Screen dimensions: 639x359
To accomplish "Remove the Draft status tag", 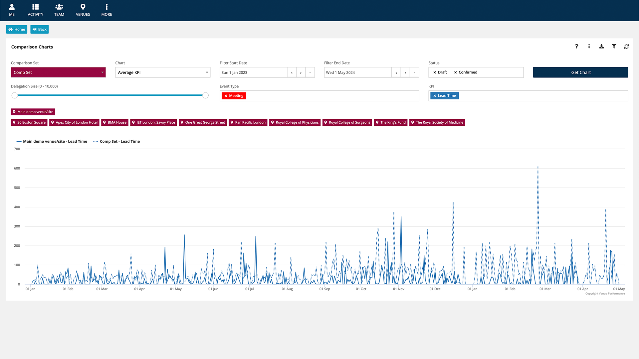I will (435, 72).
